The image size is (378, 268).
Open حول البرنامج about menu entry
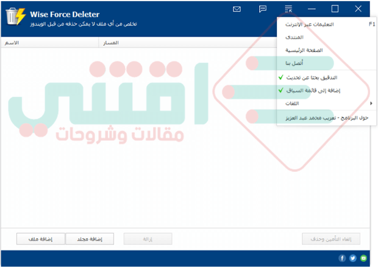(x=326, y=118)
